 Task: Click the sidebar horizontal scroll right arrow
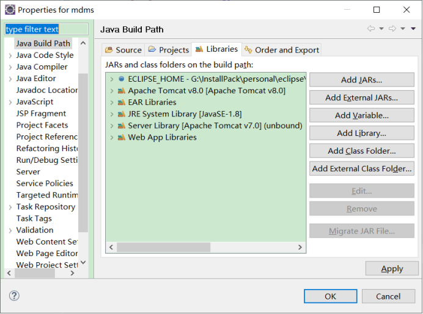coord(72,273)
